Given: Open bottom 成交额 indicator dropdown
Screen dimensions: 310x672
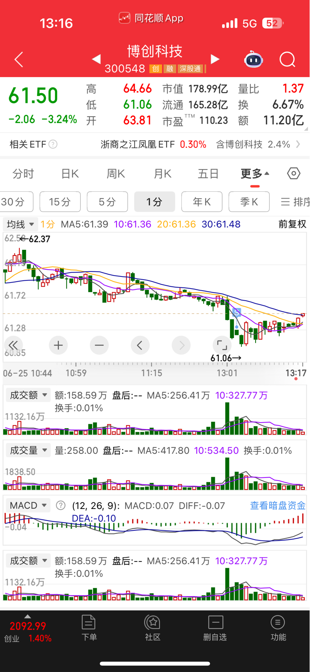Looking at the screenshot, I should (28, 561).
